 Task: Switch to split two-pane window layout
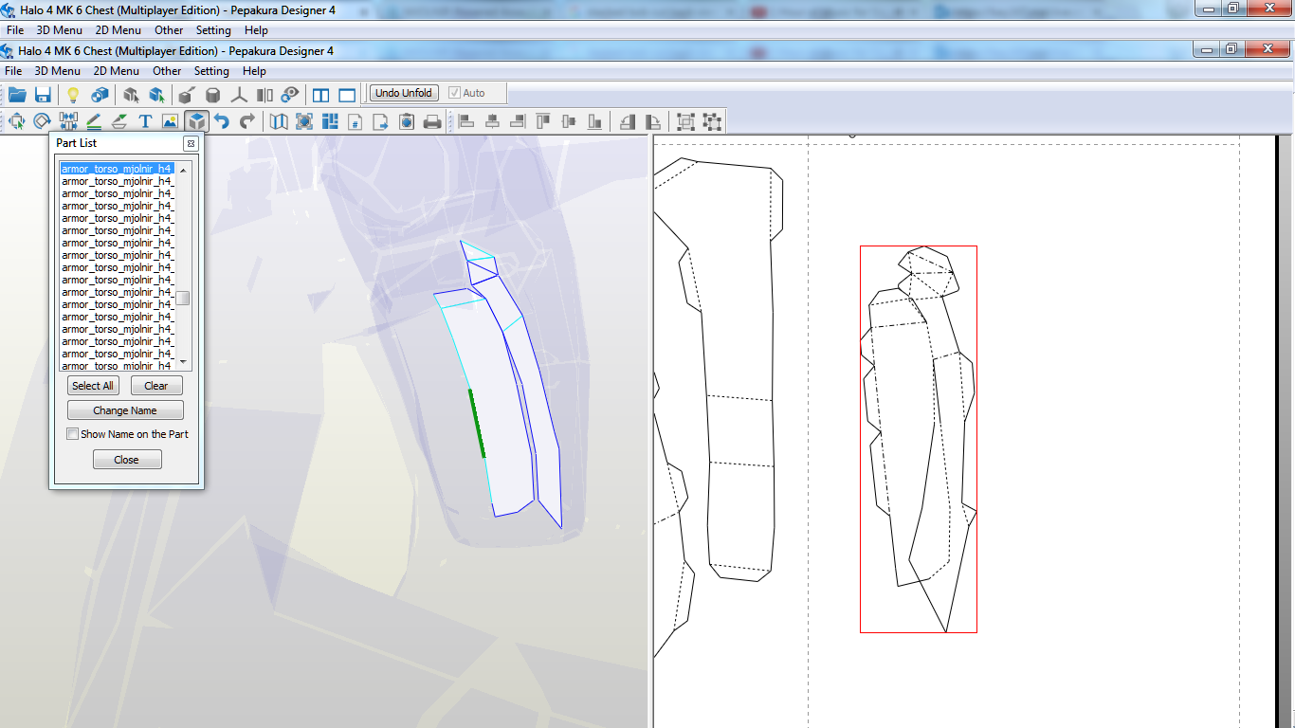[x=321, y=95]
